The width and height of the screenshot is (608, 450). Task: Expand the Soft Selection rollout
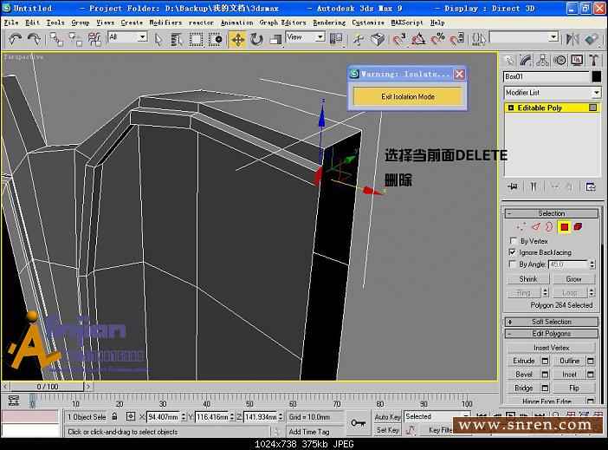(552, 322)
